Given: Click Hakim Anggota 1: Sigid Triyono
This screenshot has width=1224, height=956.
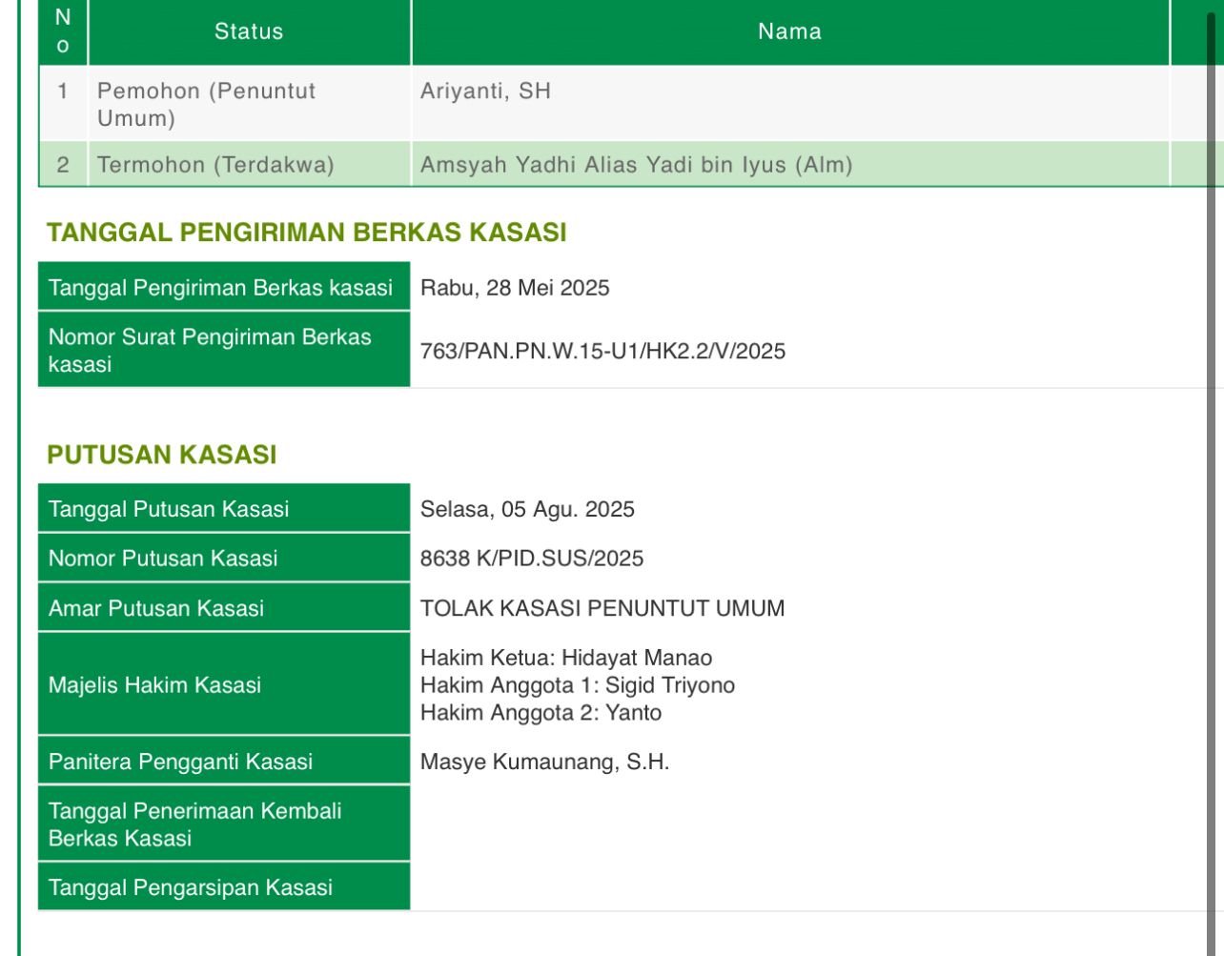Looking at the screenshot, I should (578, 685).
